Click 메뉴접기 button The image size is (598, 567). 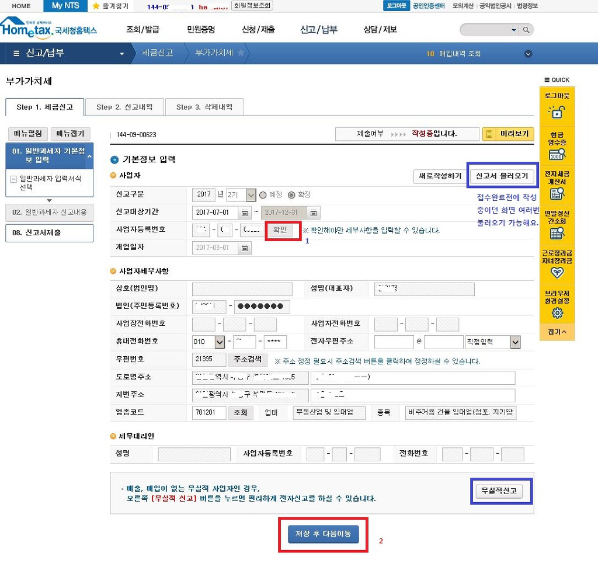[70, 134]
